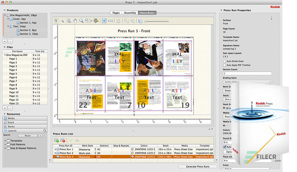
Task: Activate the Hand pan tool
Action: point(75,21)
